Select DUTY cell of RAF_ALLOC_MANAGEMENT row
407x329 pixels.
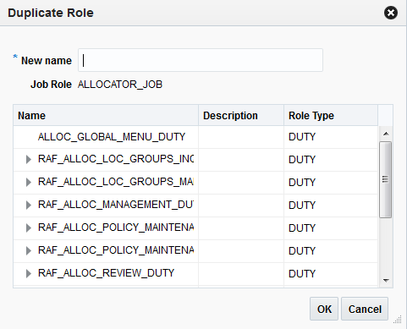[302, 206]
